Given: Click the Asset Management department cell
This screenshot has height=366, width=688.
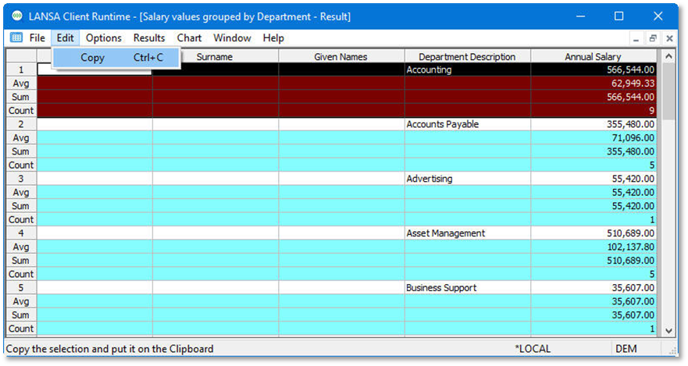Looking at the screenshot, I should (468, 233).
